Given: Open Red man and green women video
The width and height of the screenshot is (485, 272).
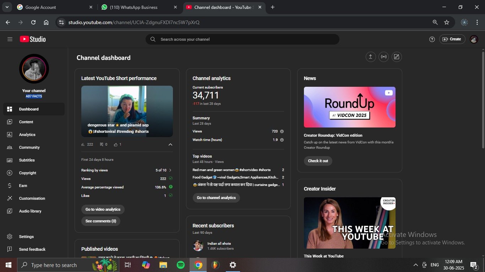Looking at the screenshot, I should pyautogui.click(x=238, y=170).
